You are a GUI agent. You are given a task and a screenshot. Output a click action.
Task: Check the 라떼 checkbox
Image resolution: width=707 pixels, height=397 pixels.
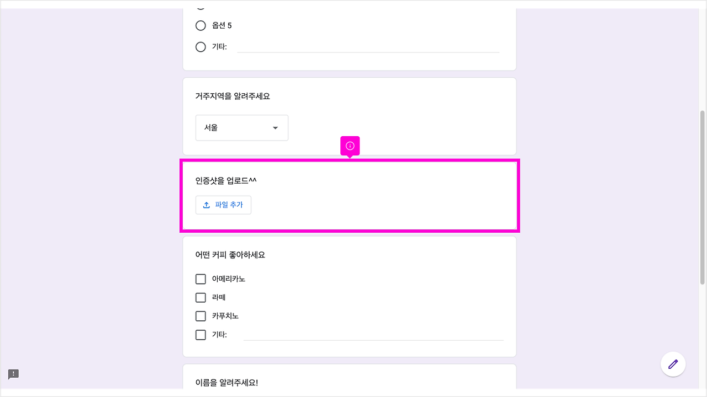click(201, 297)
